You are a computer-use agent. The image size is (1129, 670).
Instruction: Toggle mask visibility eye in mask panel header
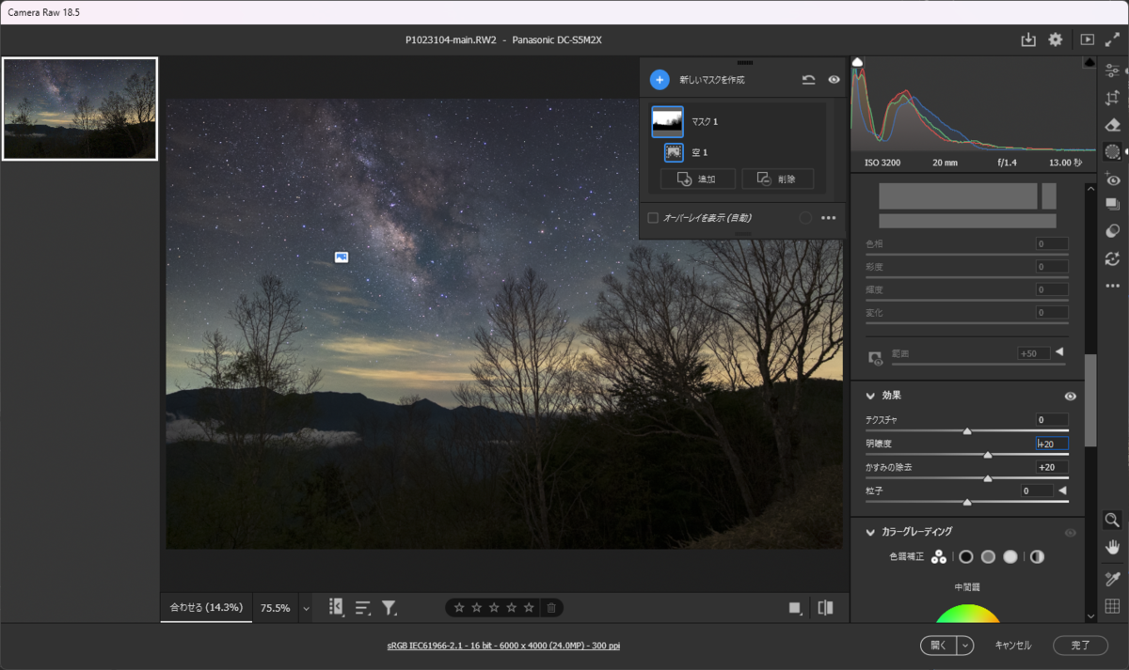pyautogui.click(x=834, y=80)
